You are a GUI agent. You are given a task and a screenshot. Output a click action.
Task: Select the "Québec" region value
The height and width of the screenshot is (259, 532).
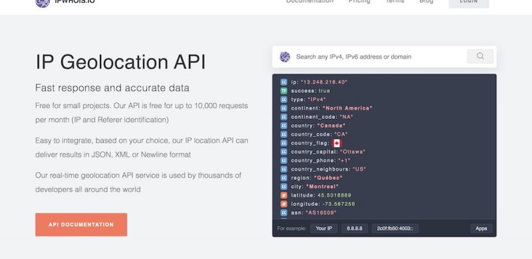click(x=328, y=178)
